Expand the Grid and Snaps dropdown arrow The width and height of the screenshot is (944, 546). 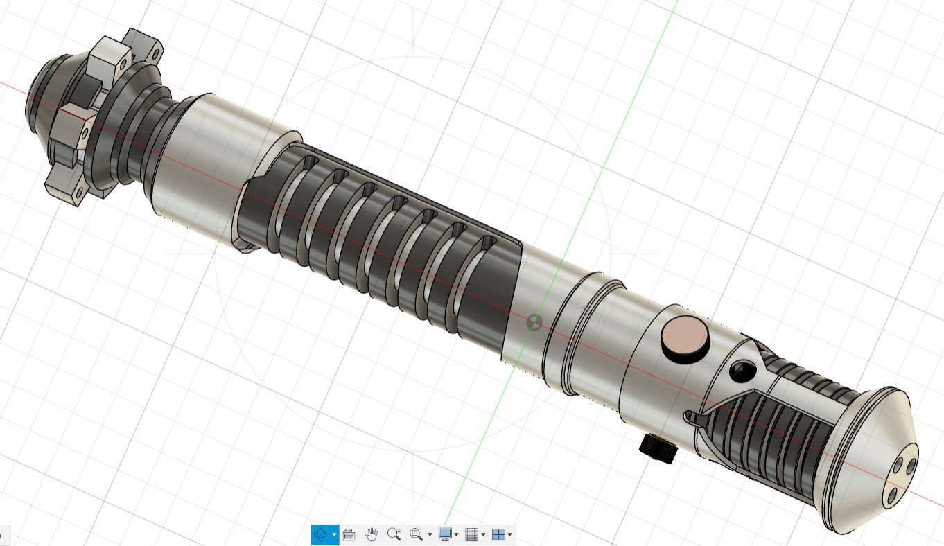(483, 535)
